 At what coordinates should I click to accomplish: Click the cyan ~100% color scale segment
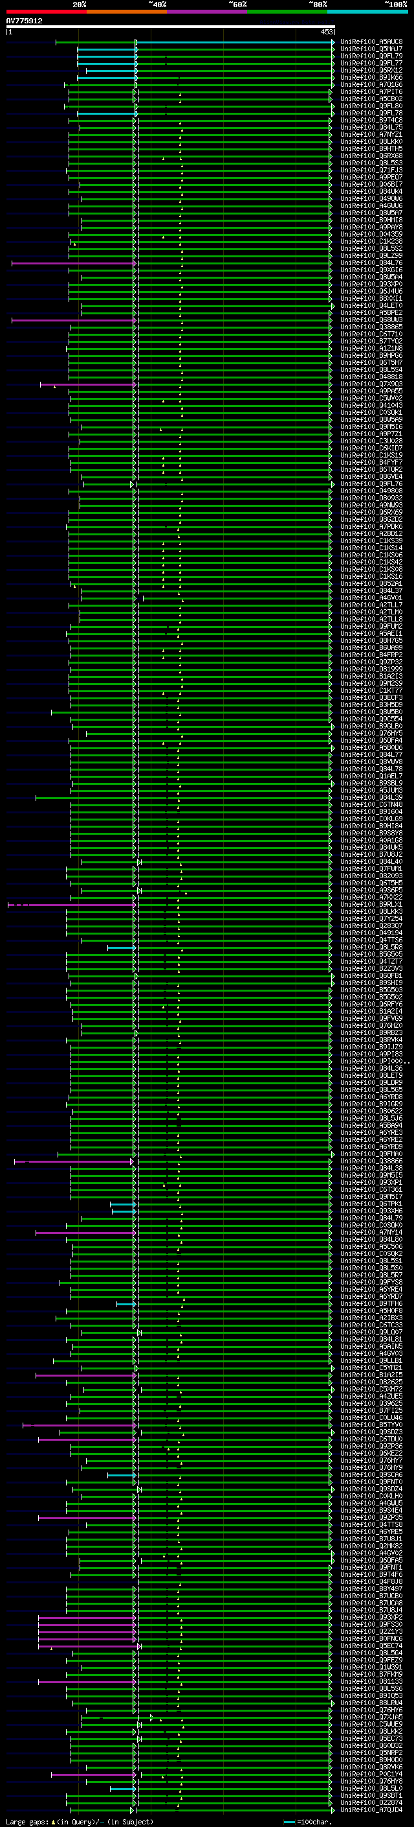point(367,12)
